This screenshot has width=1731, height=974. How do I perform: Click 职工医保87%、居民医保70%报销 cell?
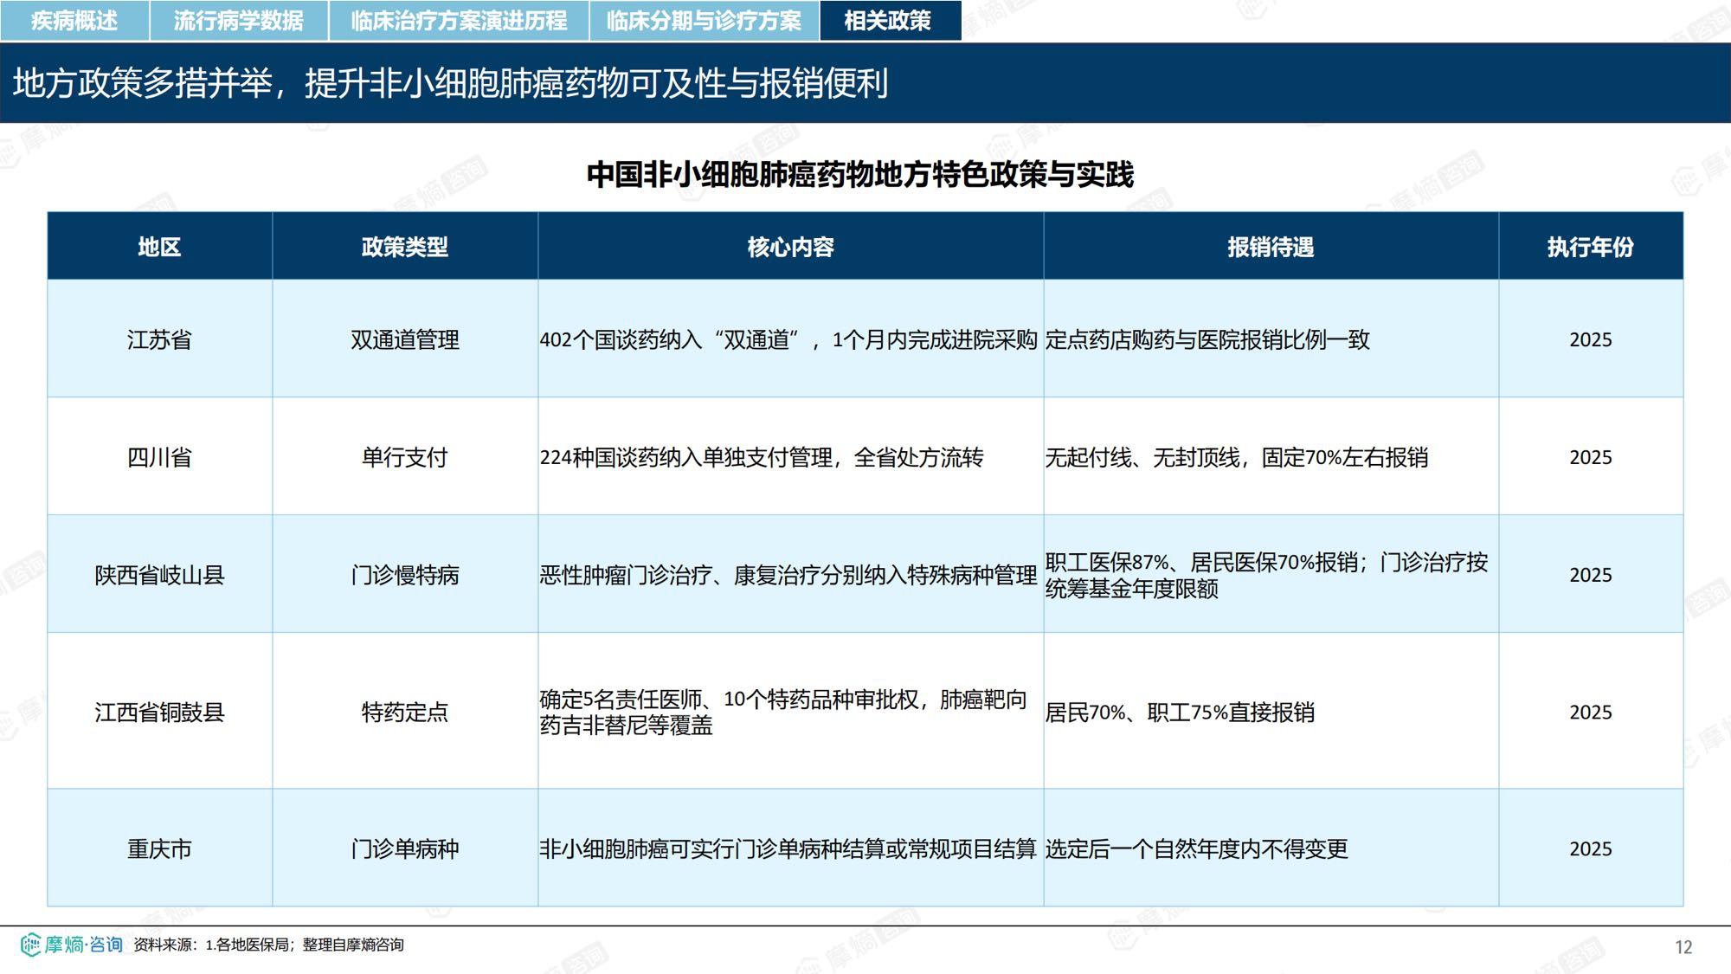[1271, 575]
